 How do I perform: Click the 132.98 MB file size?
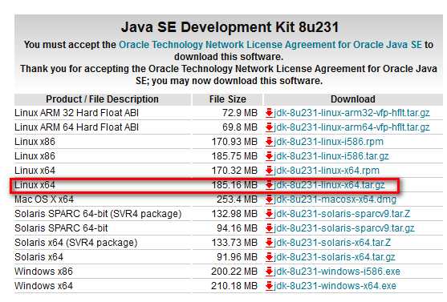pos(234,214)
